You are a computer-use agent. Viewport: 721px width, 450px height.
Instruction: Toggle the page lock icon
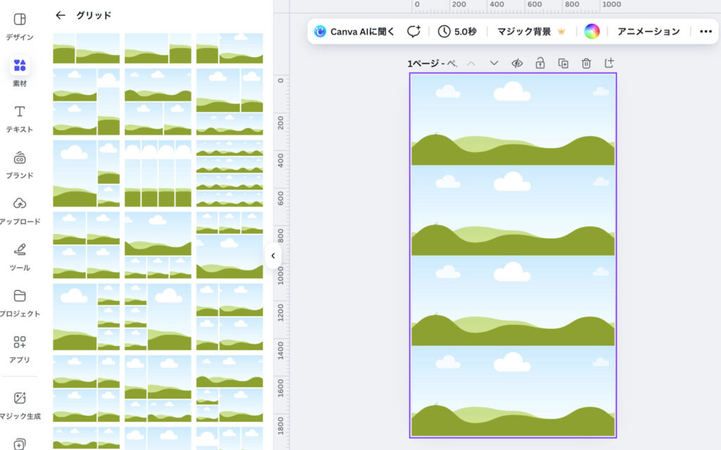(540, 63)
